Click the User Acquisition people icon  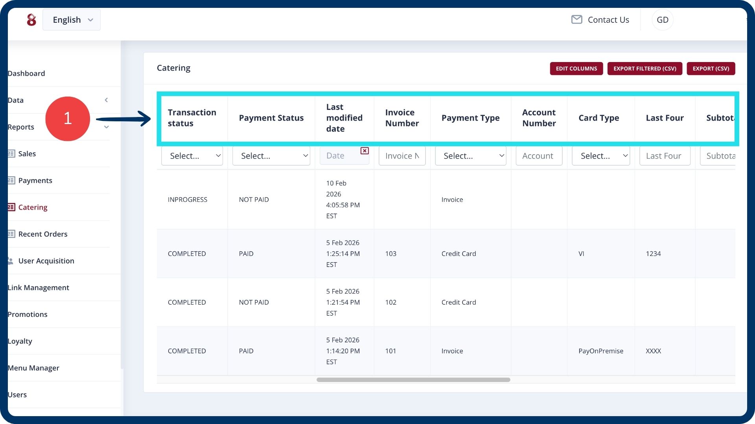11,261
